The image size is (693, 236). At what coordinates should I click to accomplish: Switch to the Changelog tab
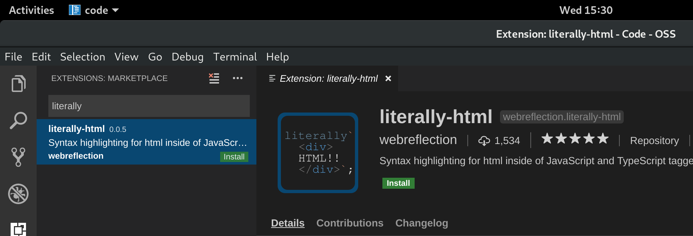point(422,223)
